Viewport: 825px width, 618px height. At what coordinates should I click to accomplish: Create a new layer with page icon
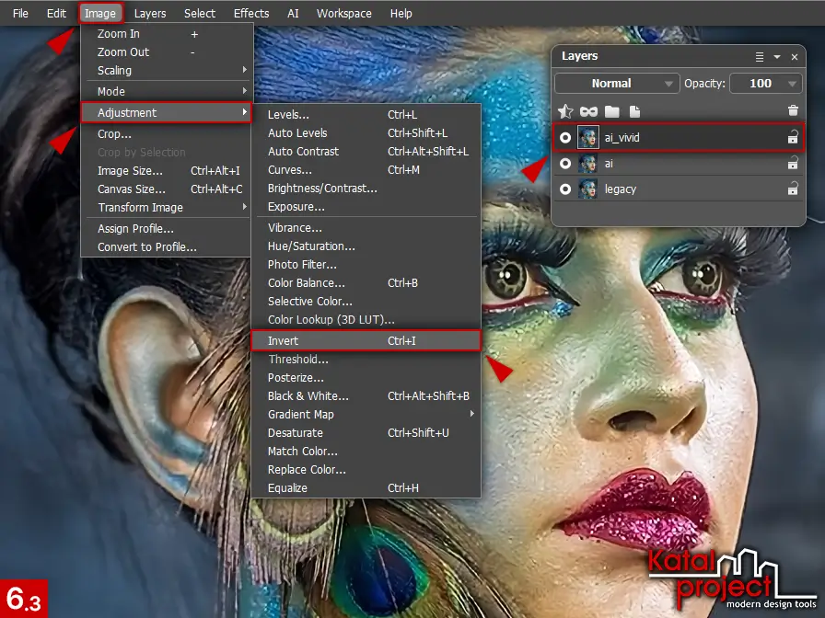(634, 111)
